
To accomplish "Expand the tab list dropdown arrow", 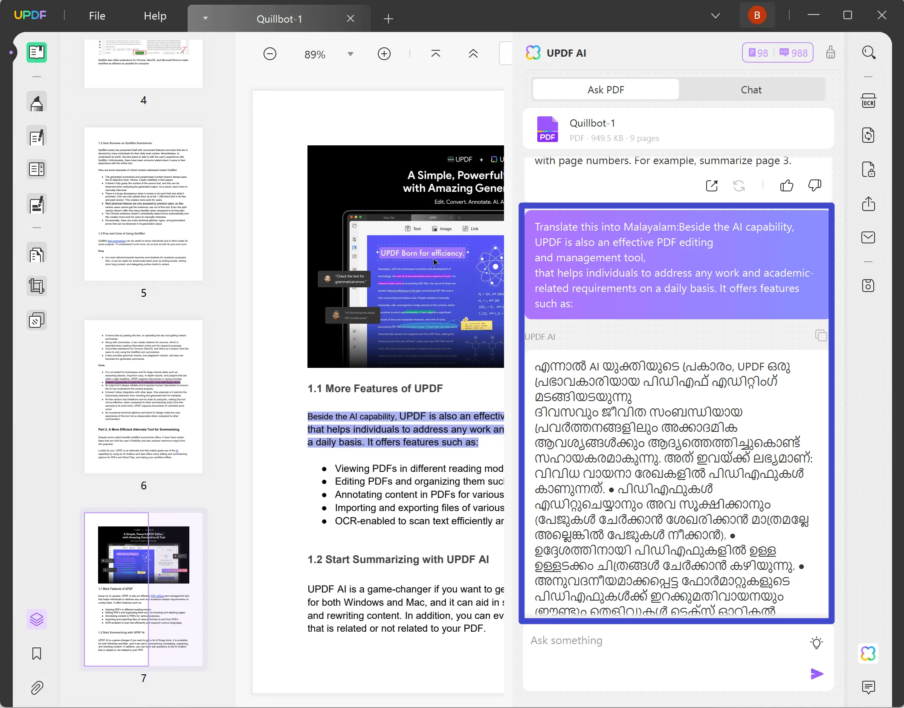I will (206, 18).
